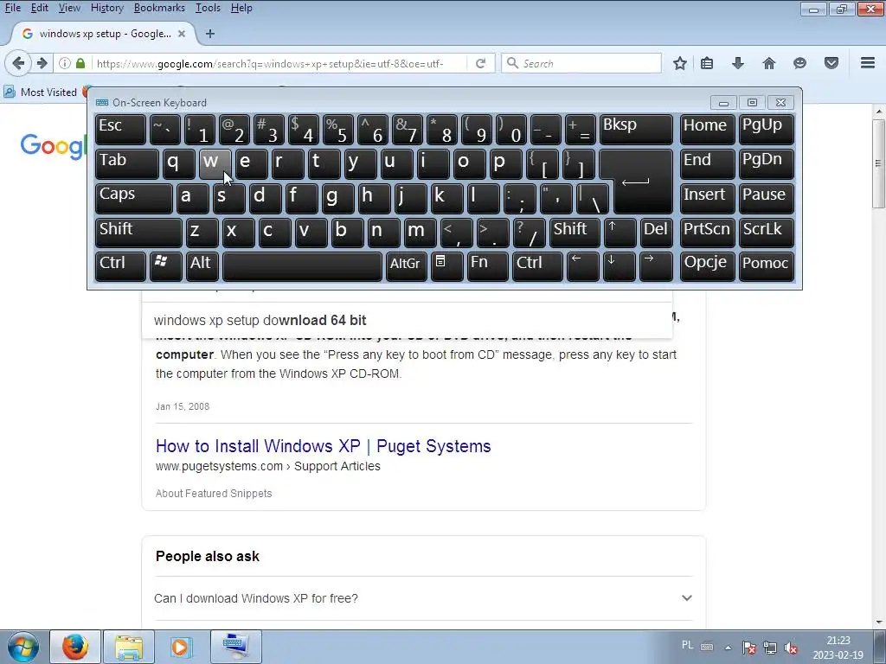Image resolution: width=886 pixels, height=664 pixels.
Task: Expand 'Can I download Windows XP for free?'
Action: coord(423,598)
